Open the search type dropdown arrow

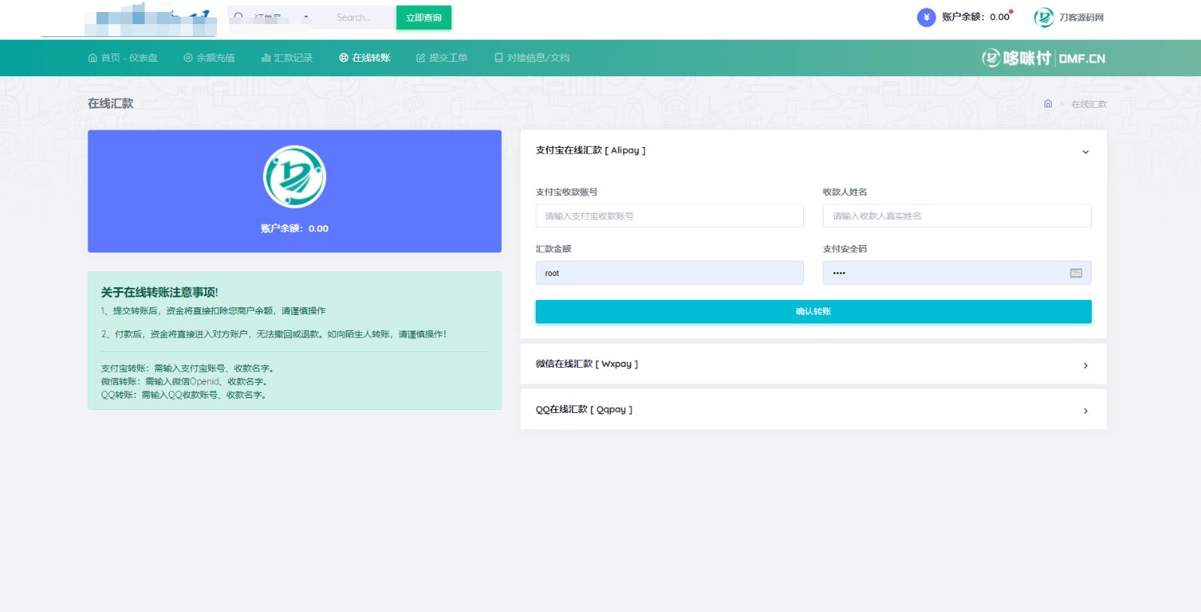pyautogui.click(x=306, y=17)
